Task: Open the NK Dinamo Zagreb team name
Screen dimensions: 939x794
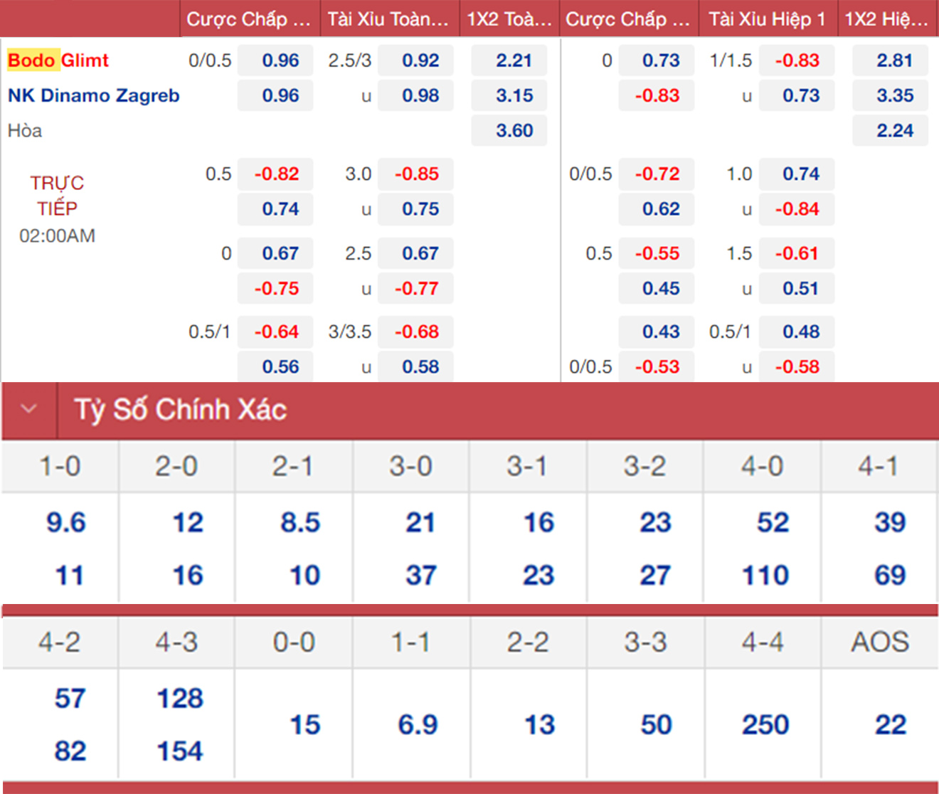Action: tap(93, 95)
